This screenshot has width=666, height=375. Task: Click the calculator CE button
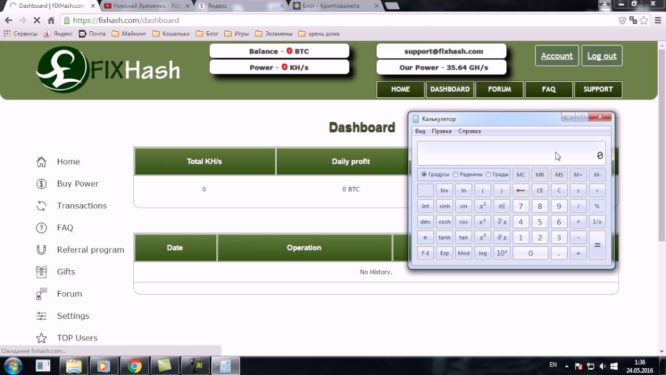540,191
